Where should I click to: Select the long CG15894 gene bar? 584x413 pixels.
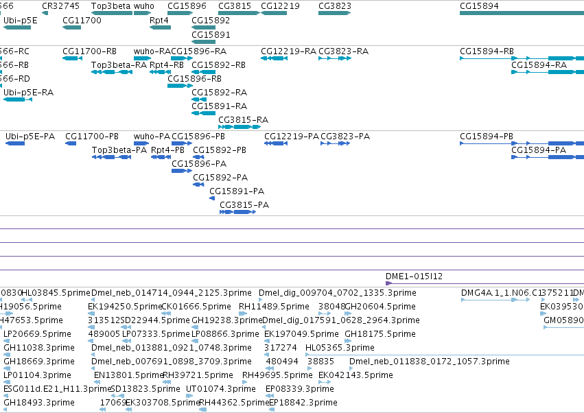pyautogui.click(x=522, y=14)
